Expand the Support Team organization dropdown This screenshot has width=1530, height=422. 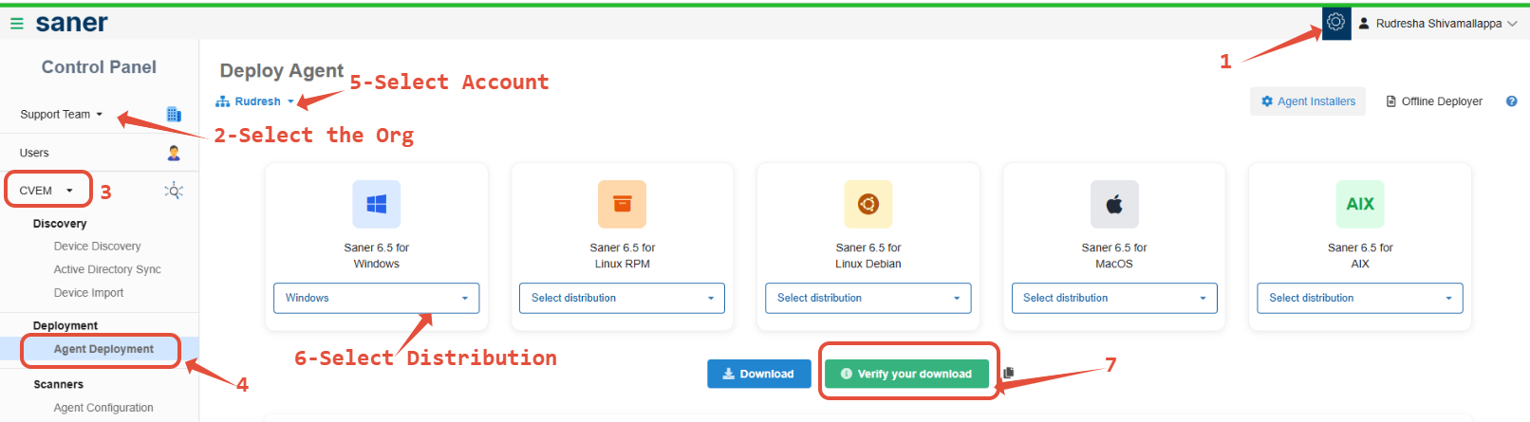pyautogui.click(x=61, y=114)
